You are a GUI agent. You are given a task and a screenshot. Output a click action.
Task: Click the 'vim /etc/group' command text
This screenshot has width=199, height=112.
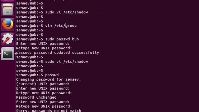coord(61,26)
